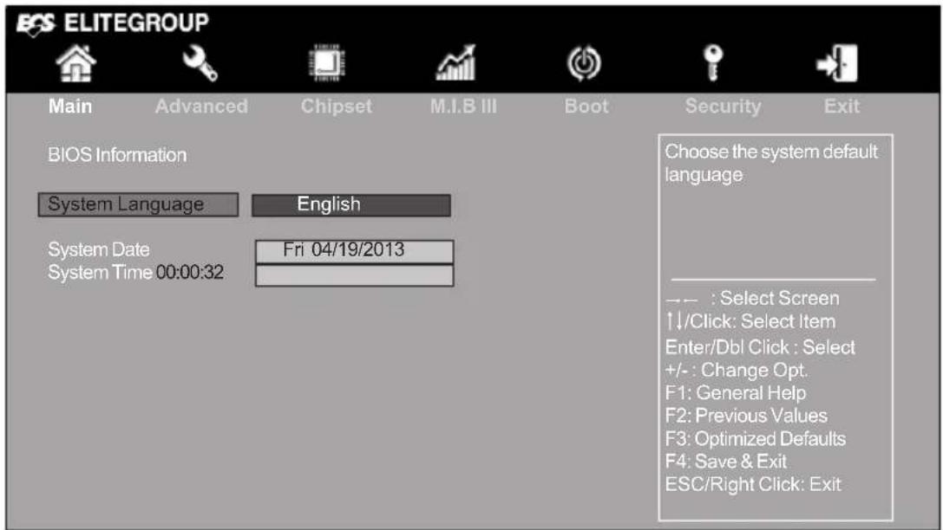
Task: Click the 'F4: Save & Exit' hint
Action: 725,462
